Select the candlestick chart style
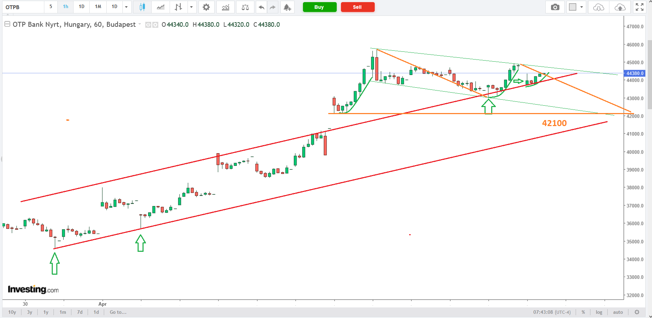The height and width of the screenshot is (318, 652). [x=142, y=7]
